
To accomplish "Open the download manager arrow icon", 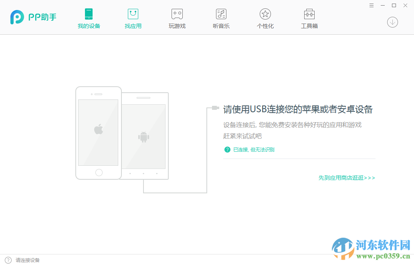I will pyautogui.click(x=392, y=22).
